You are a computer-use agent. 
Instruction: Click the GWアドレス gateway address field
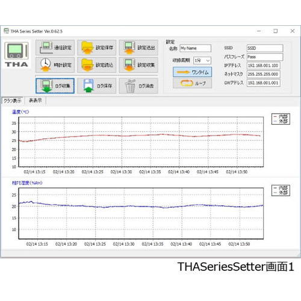pos(263,83)
